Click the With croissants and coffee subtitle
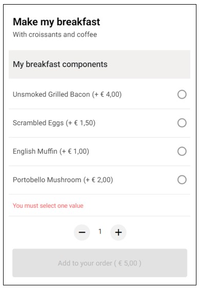Screen dimensions: 199x290 pyautogui.click(x=55, y=34)
